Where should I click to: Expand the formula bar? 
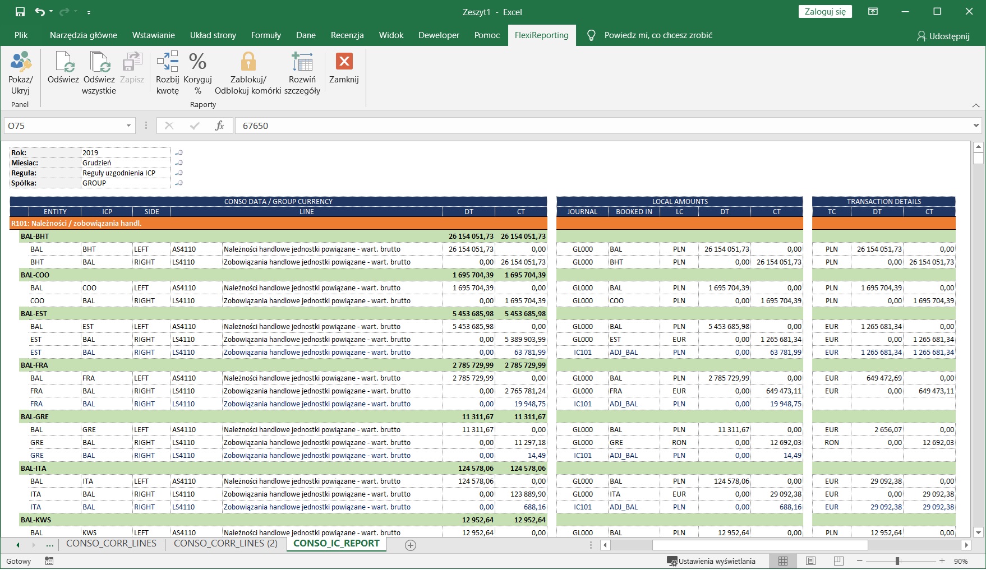point(976,126)
